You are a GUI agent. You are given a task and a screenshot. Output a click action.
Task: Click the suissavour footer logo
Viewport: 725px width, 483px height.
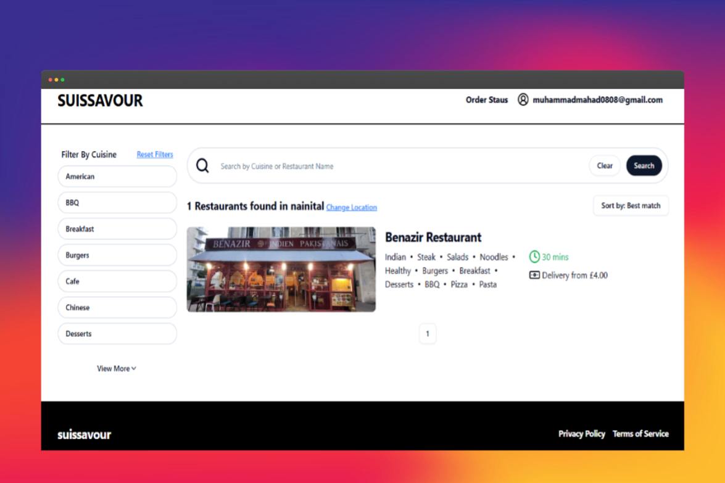click(x=85, y=434)
